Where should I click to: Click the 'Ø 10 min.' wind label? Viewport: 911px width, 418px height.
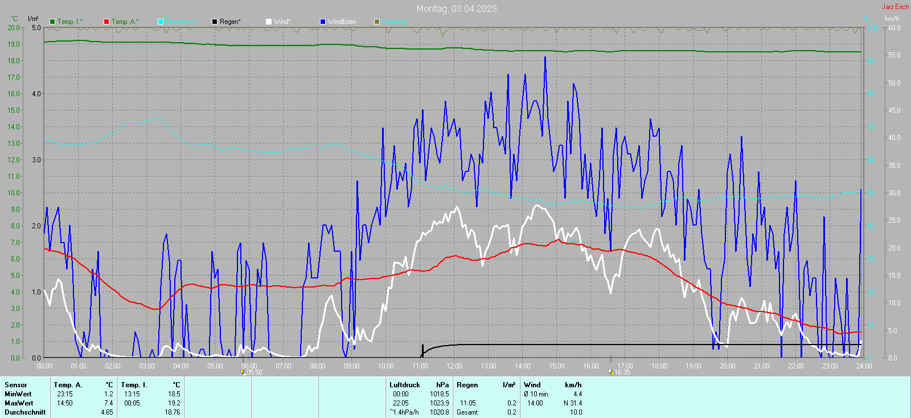coord(536,394)
